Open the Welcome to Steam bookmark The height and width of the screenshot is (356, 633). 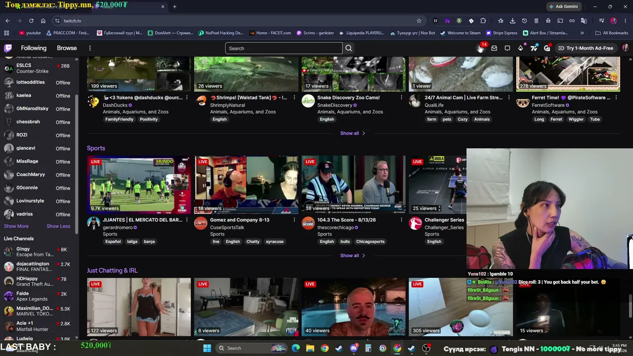[x=460, y=33]
